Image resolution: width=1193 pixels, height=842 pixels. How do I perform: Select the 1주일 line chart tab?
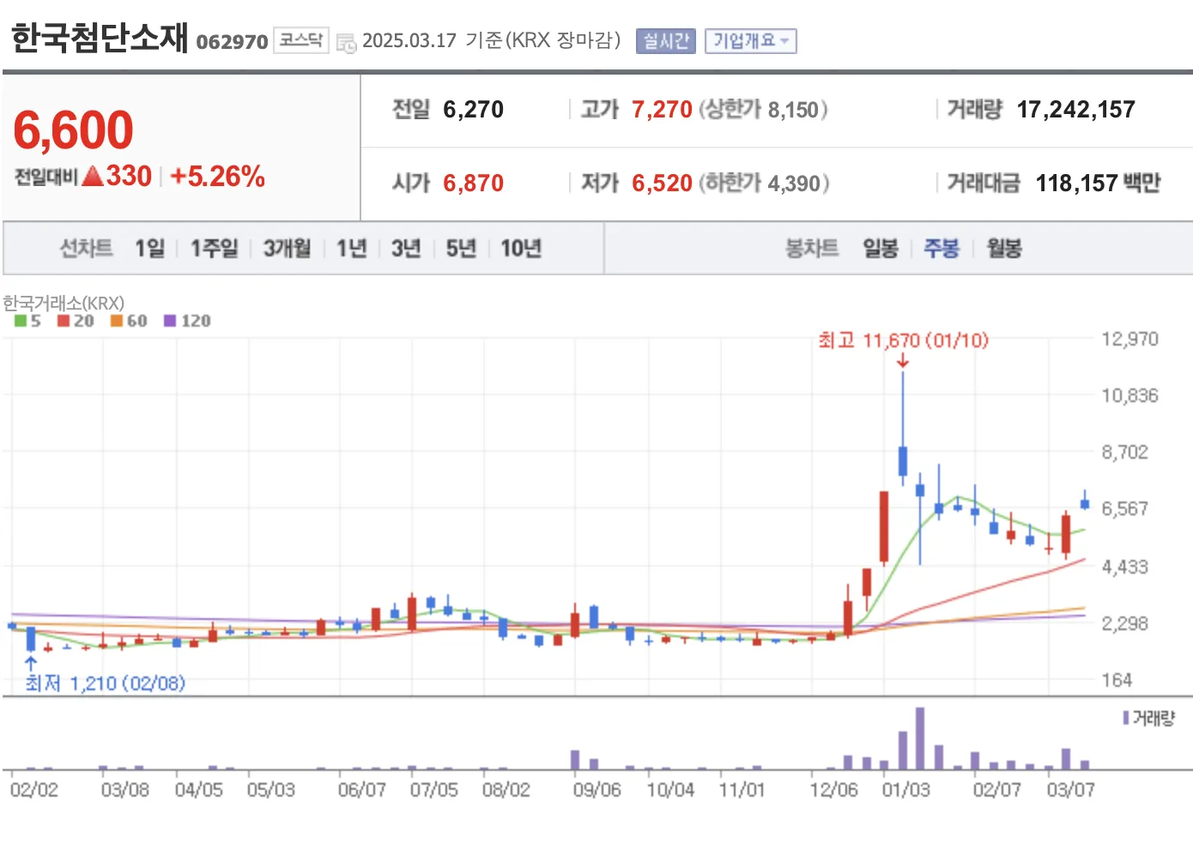(214, 249)
